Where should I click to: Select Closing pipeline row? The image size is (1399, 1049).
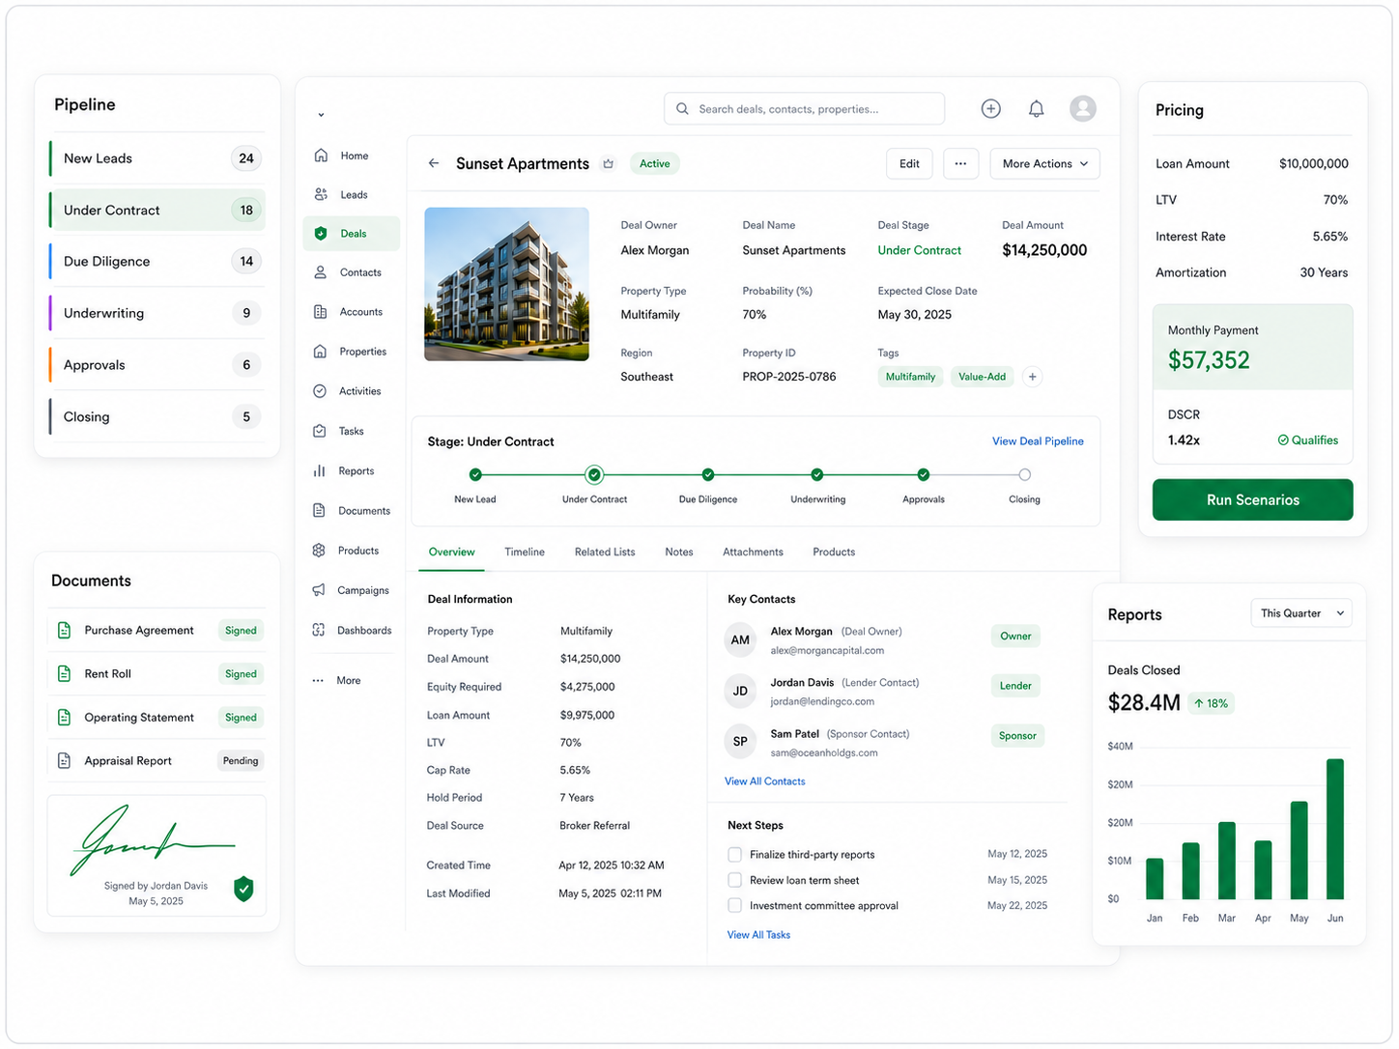coord(157,416)
